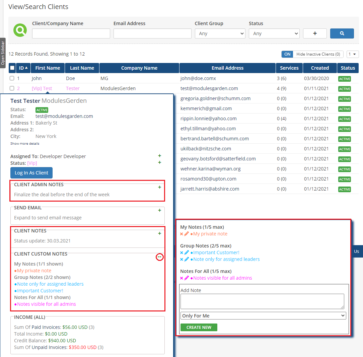Click Log In As Client button
The height and width of the screenshot is (357, 363).
click(x=31, y=173)
